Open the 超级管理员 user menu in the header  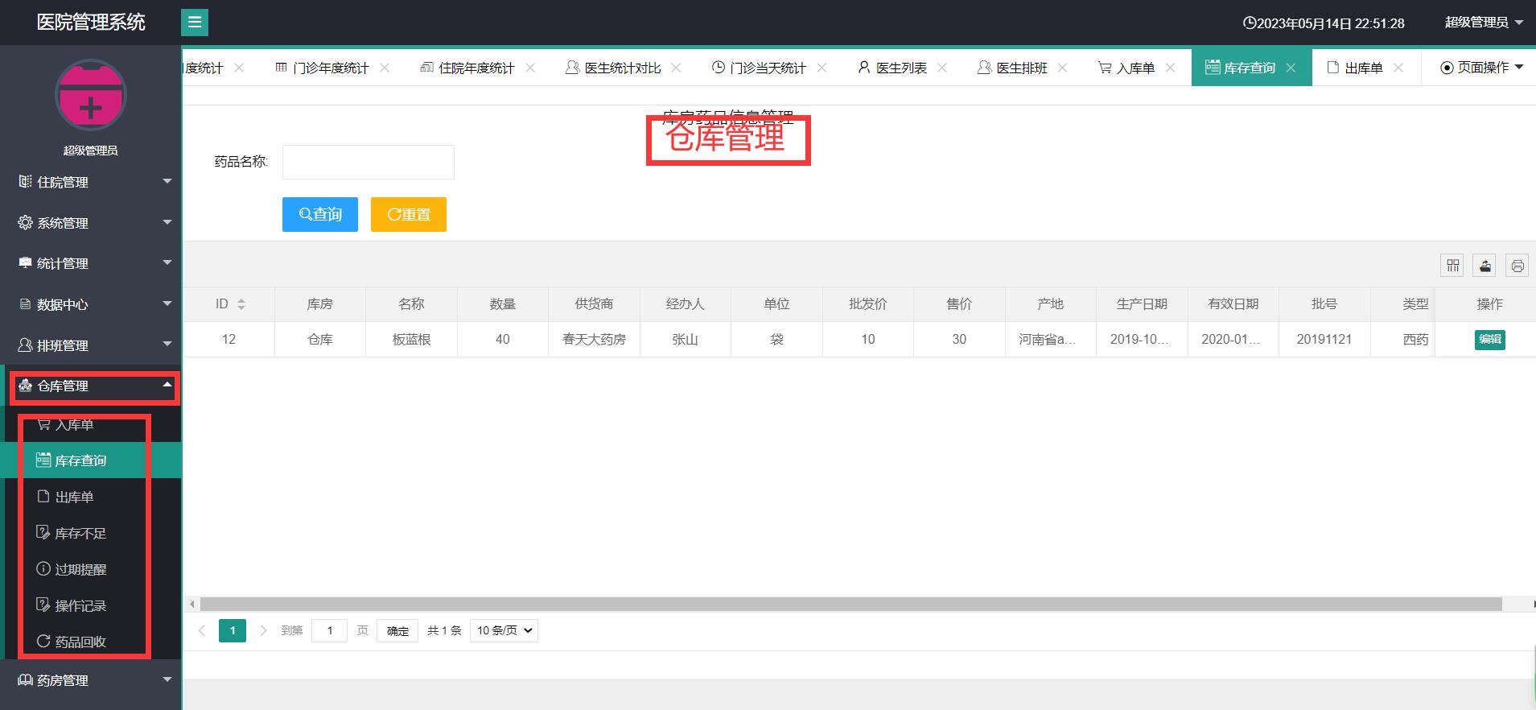pyautogui.click(x=1484, y=23)
